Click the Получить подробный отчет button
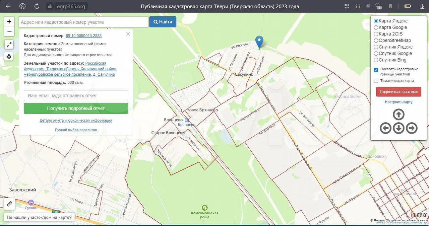The image size is (429, 226). pyautogui.click(x=76, y=108)
